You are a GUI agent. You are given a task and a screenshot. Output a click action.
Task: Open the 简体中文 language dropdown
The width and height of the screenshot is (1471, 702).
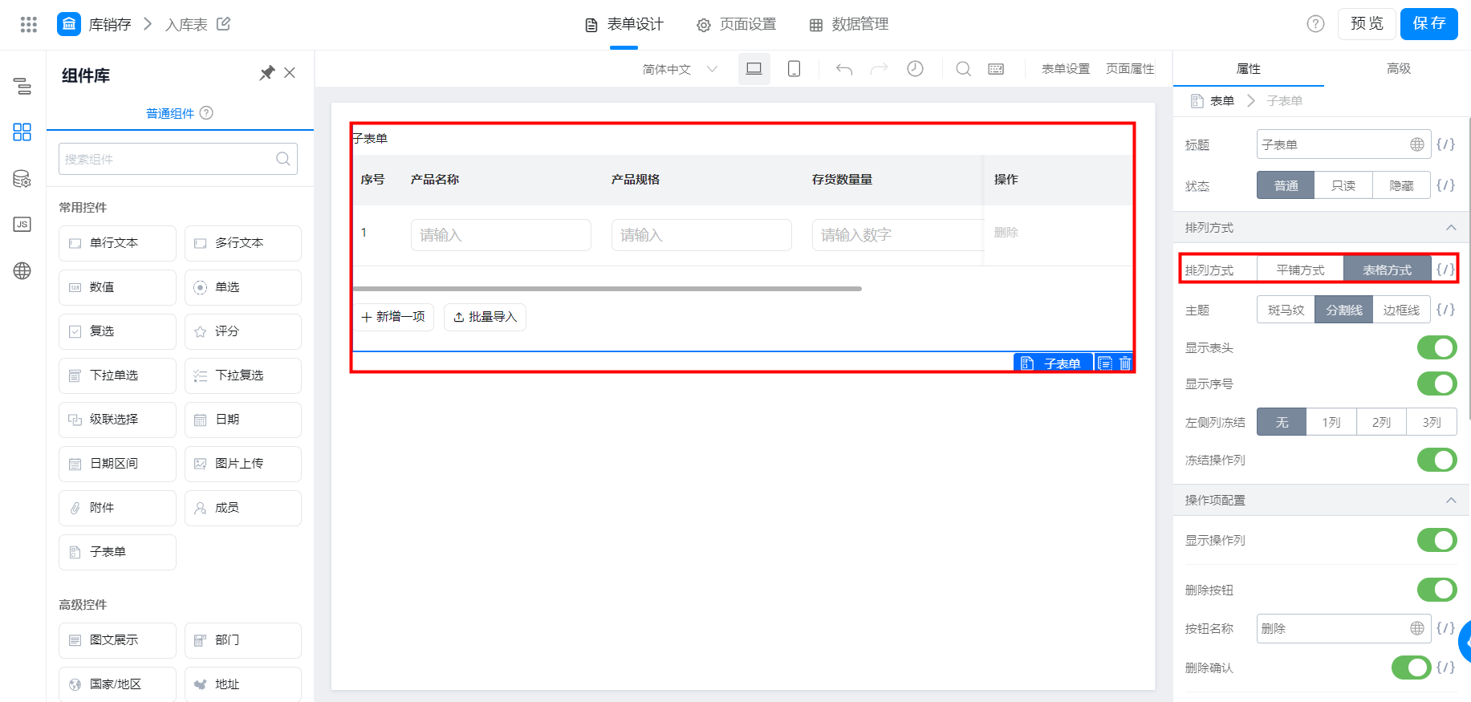[680, 69]
